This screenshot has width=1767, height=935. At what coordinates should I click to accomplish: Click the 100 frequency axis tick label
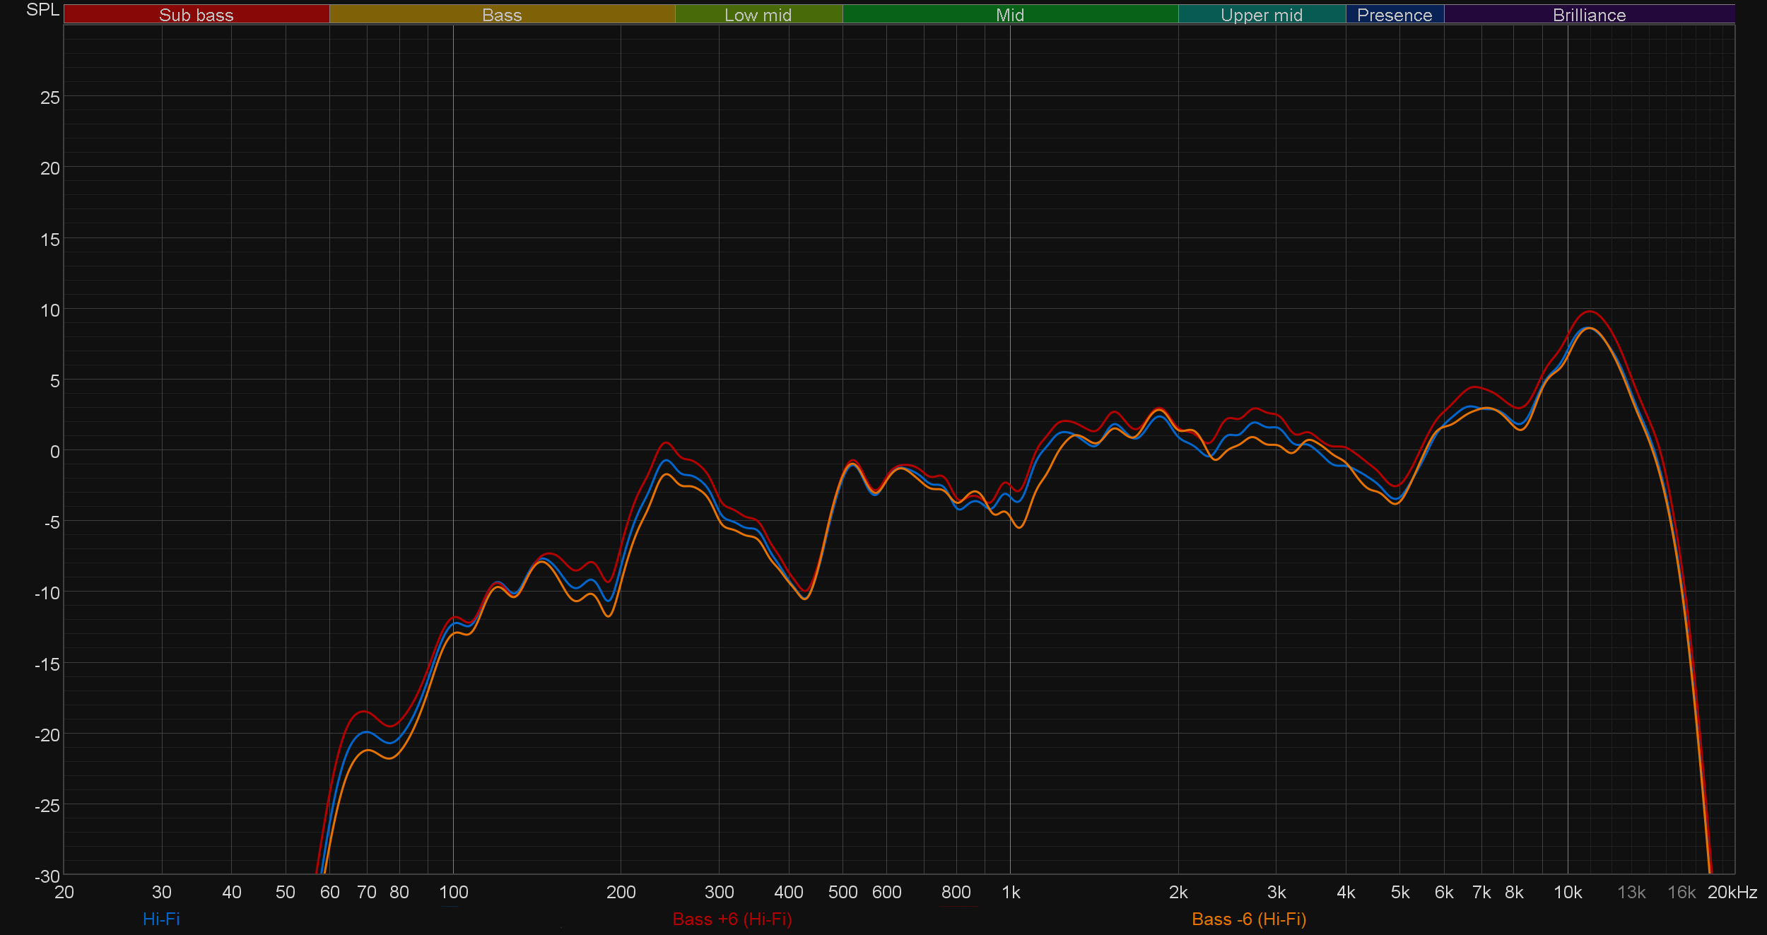(453, 892)
